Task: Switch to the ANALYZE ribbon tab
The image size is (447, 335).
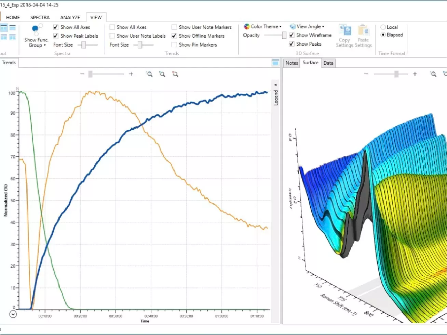Action: coord(70,17)
